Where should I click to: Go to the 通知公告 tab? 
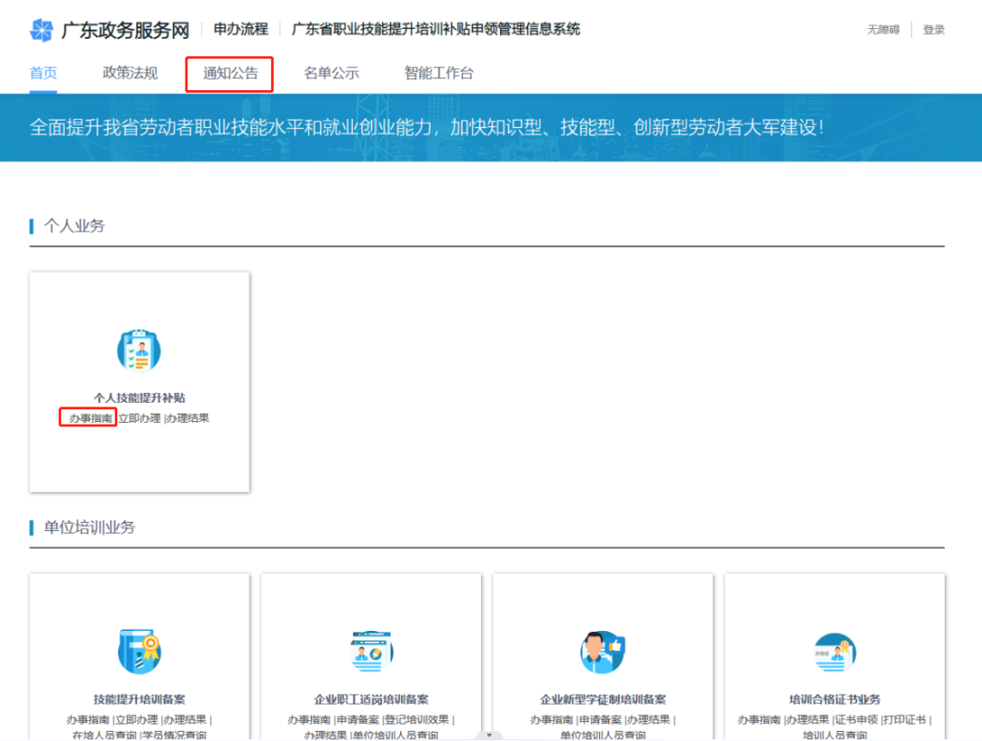pyautogui.click(x=230, y=74)
